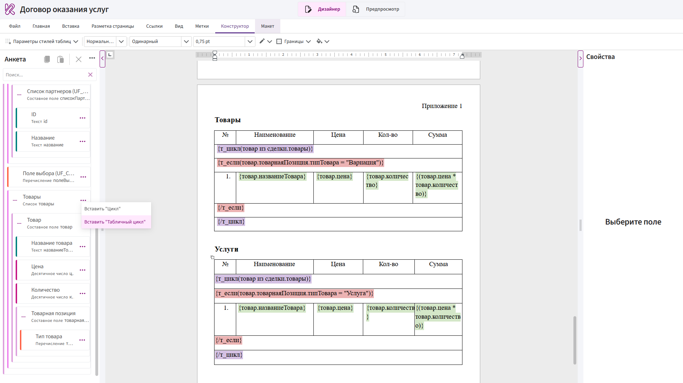Select Вставить "Табличный цикл" menu item
This screenshot has width=683, height=383.
(x=115, y=222)
